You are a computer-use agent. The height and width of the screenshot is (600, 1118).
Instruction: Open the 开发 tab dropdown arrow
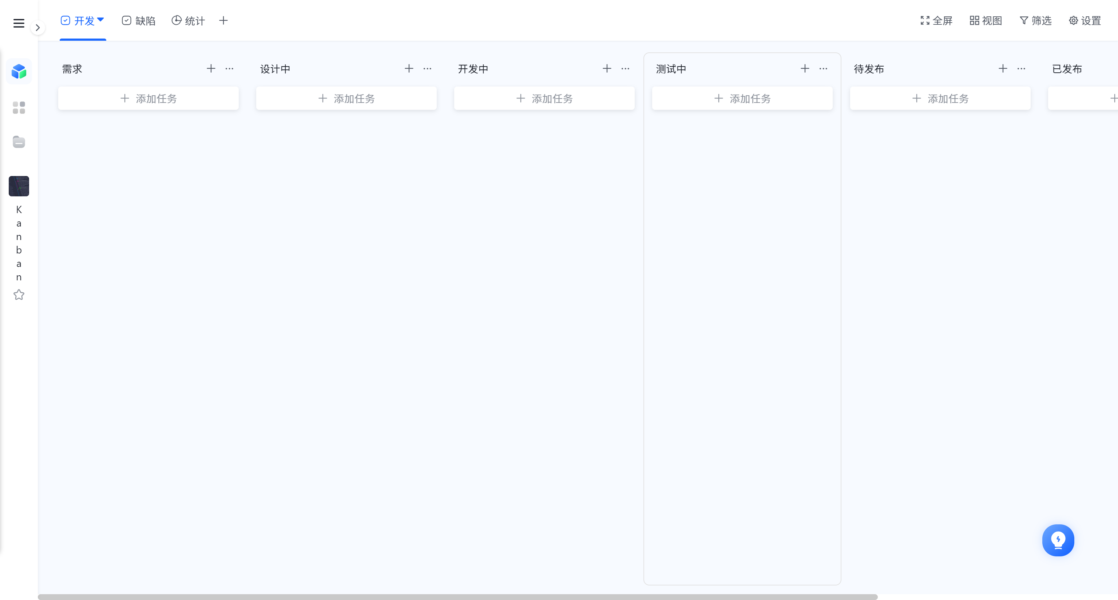click(101, 20)
